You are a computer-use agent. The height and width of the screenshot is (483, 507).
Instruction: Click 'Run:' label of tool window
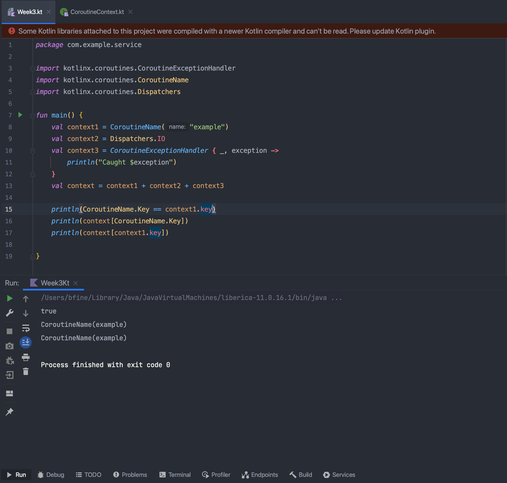pyautogui.click(x=12, y=283)
